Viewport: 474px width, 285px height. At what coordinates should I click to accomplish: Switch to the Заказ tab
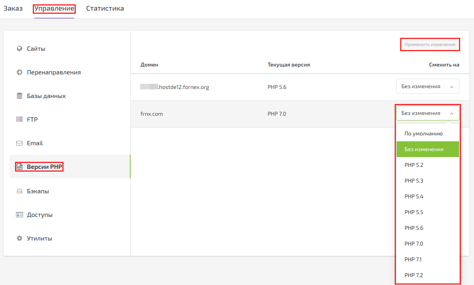pyautogui.click(x=13, y=8)
